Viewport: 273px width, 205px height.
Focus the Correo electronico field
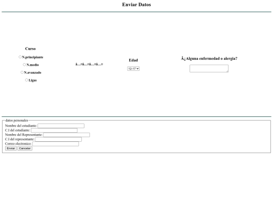[x=56, y=144]
